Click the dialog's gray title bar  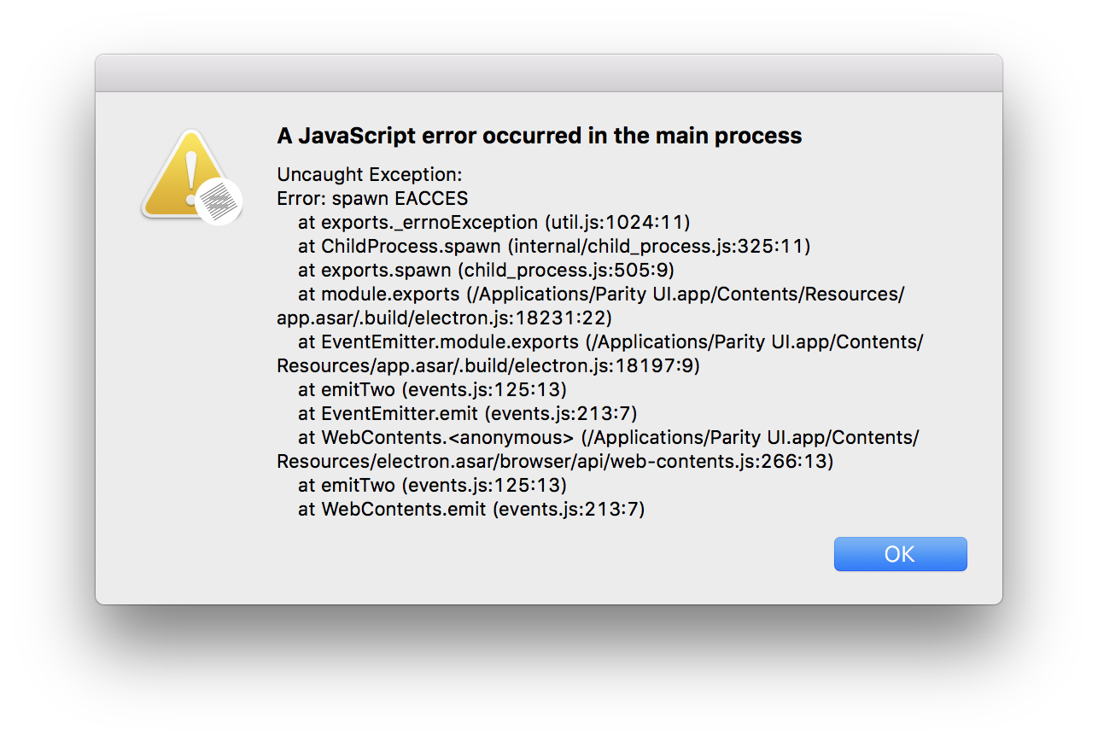[549, 73]
